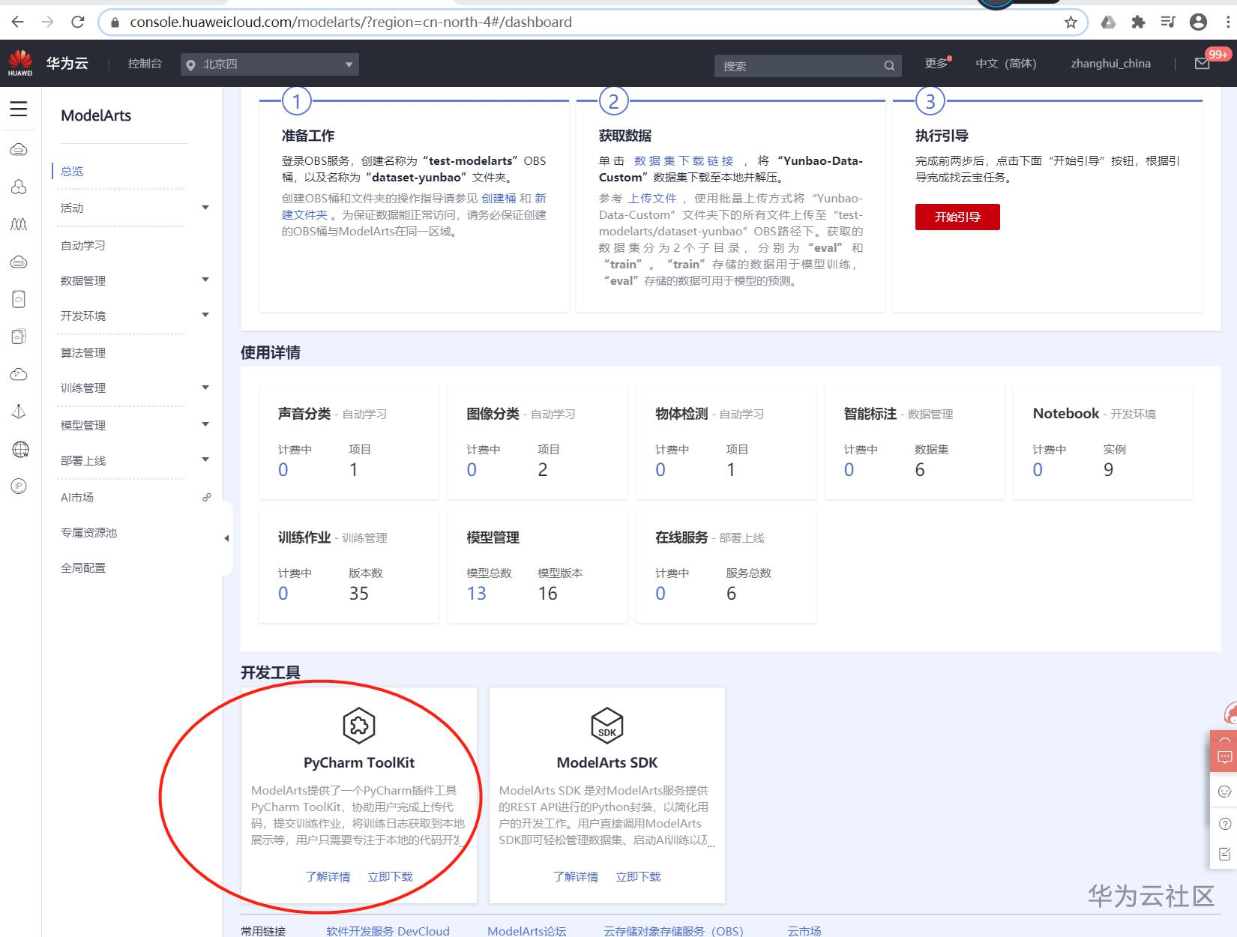Image resolution: width=1237 pixels, height=937 pixels.
Task: Click the globe with W icon
Action: [x=20, y=449]
